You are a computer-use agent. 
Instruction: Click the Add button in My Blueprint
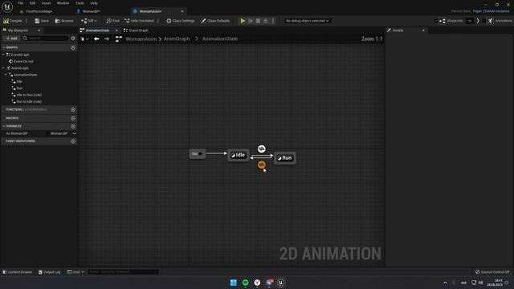tap(11, 39)
